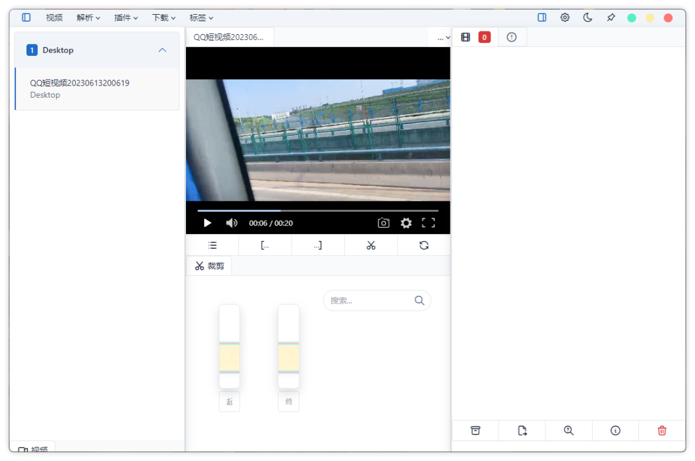Click the 起 start button
The image size is (695, 461).
pos(229,402)
